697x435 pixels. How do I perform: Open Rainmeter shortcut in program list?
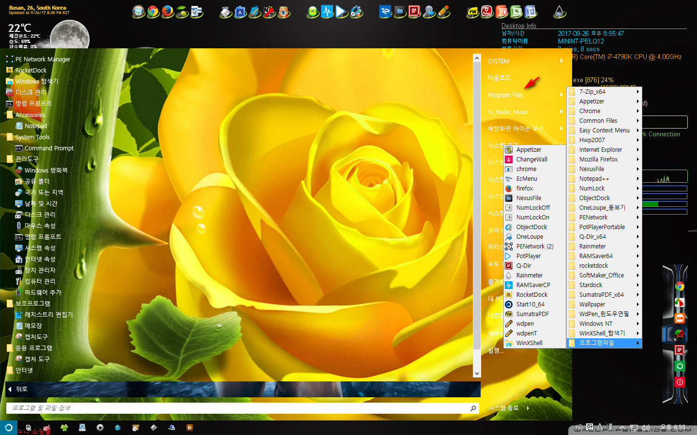[530, 275]
